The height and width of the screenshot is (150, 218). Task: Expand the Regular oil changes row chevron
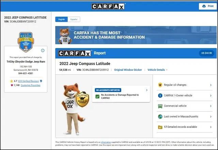pyautogui.click(x=211, y=85)
